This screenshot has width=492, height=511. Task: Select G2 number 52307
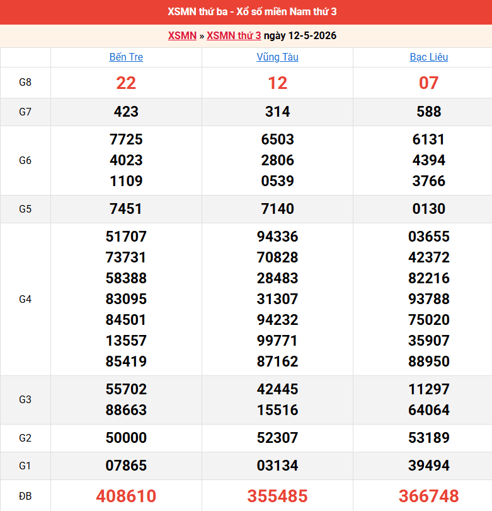pos(277,438)
